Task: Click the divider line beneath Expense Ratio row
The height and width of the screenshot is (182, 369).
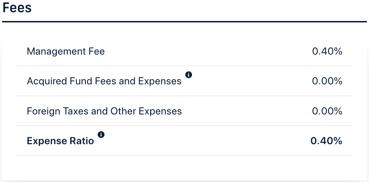Action: [184, 155]
